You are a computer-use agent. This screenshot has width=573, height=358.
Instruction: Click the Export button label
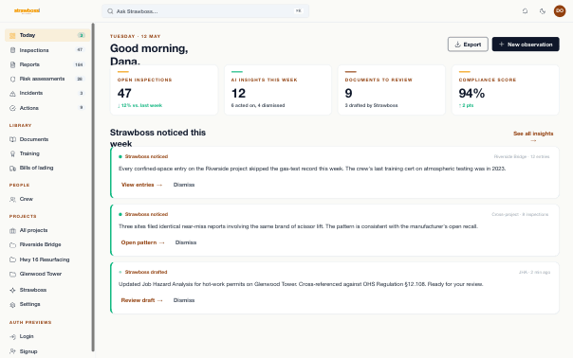point(472,45)
